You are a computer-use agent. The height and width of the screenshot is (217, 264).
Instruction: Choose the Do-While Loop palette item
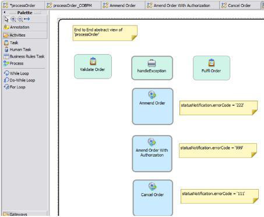[19, 80]
